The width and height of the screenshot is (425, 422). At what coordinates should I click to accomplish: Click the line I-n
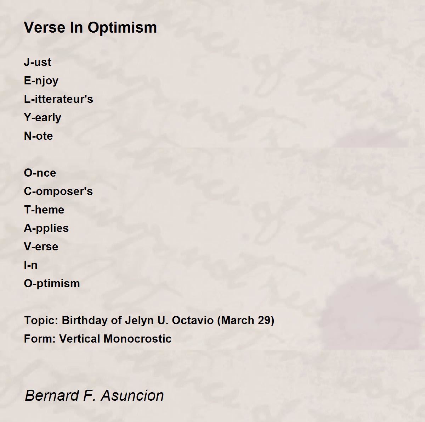pyautogui.click(x=30, y=265)
